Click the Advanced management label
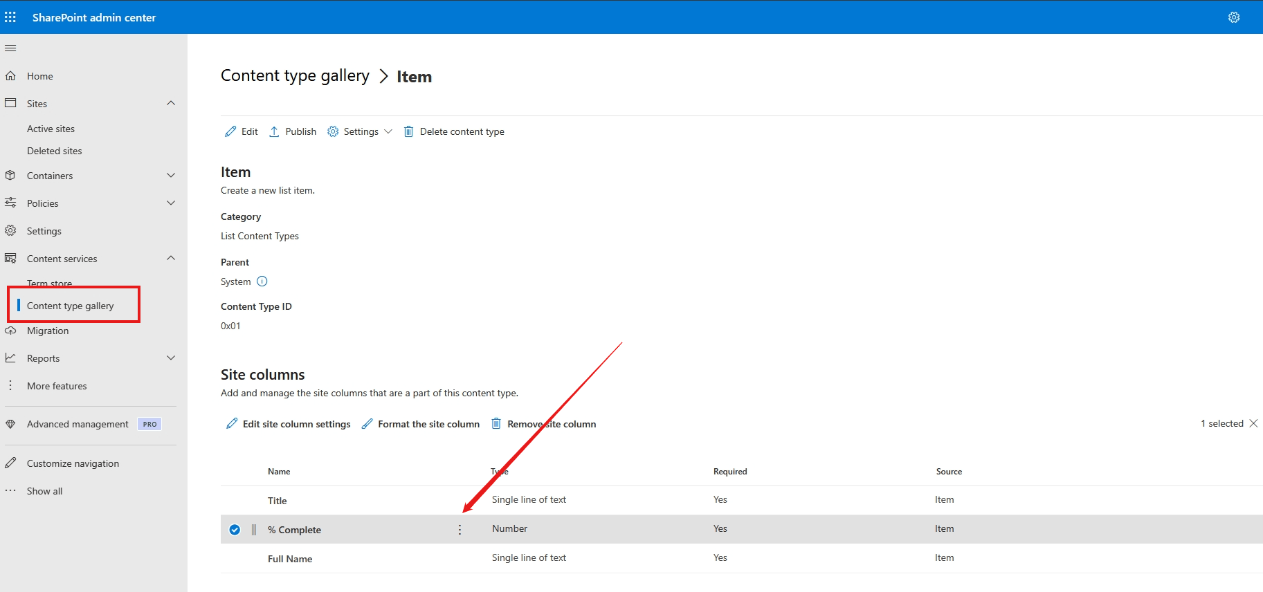 78,424
